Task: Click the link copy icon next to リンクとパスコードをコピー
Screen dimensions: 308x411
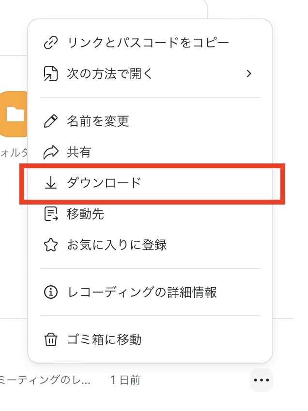Action: (x=50, y=42)
